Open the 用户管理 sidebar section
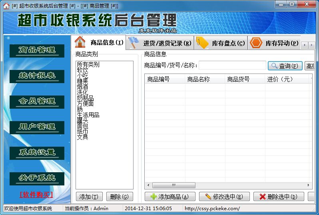This screenshot has height=215, width=319. [37, 127]
